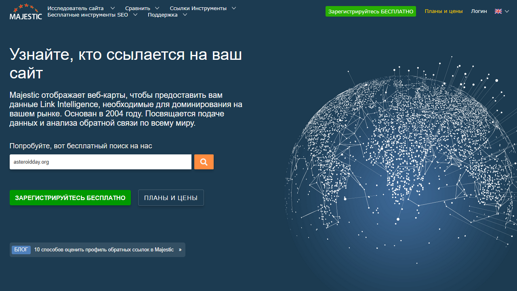
Task: Expand the chevron next to Исследователь сайта
Action: [112, 8]
